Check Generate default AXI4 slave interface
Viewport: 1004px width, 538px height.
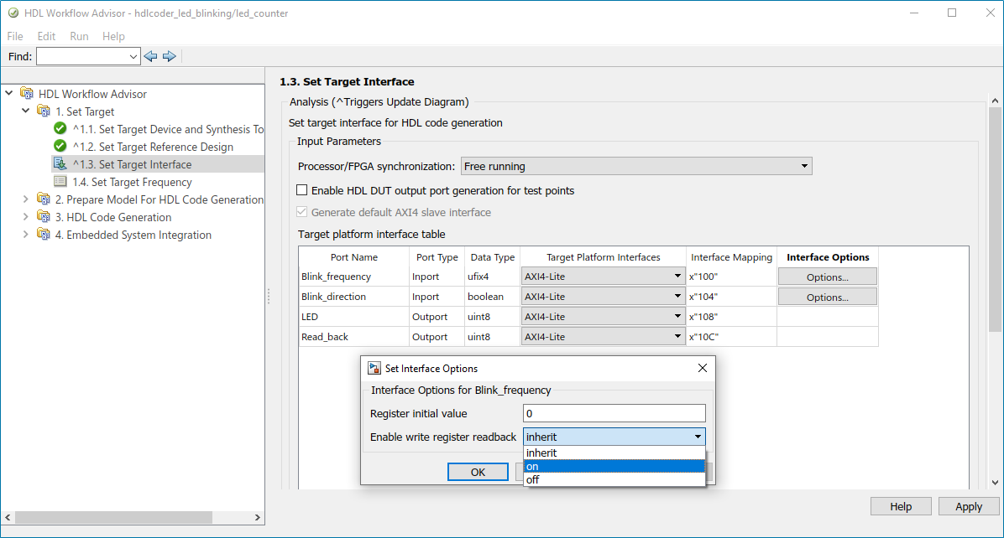pos(301,210)
